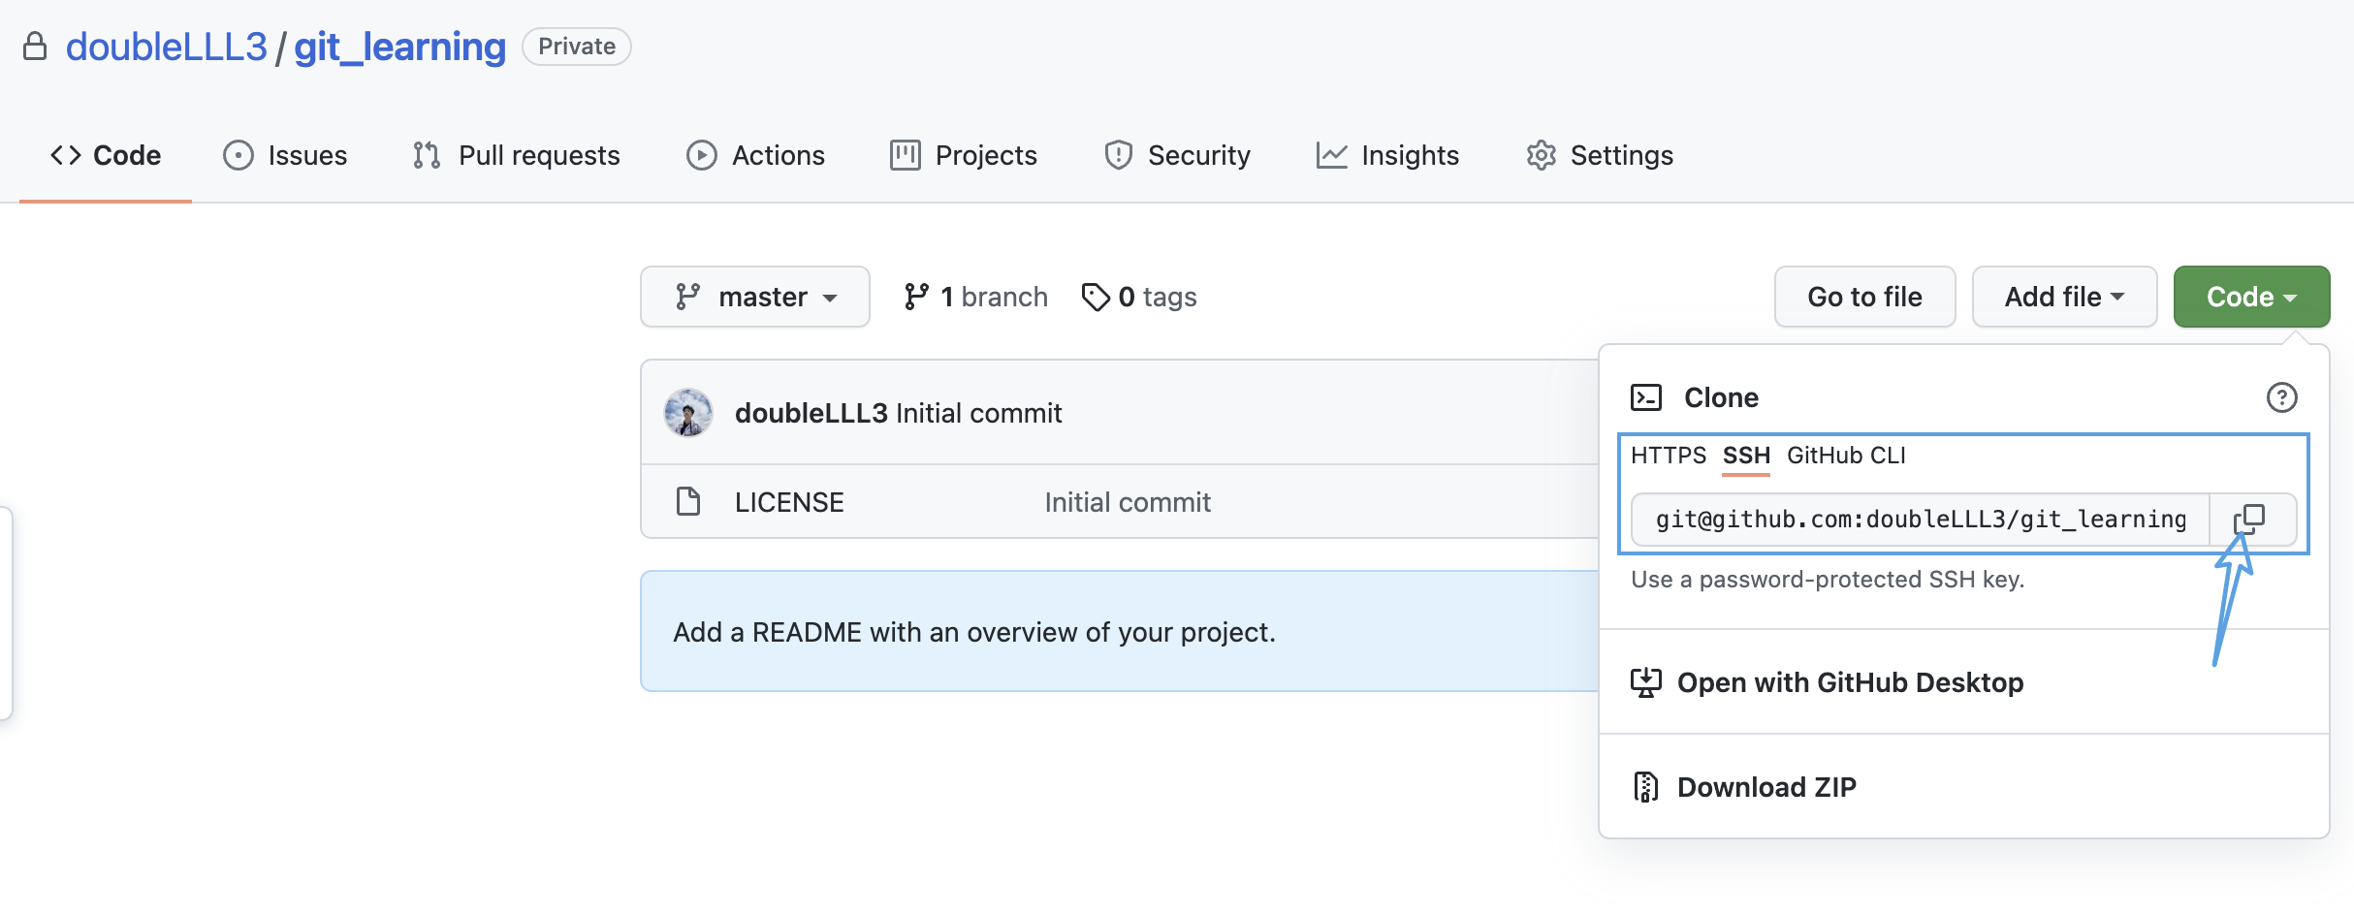2354x915 pixels.
Task: Click the Clone terminal icon
Action: (x=1646, y=397)
